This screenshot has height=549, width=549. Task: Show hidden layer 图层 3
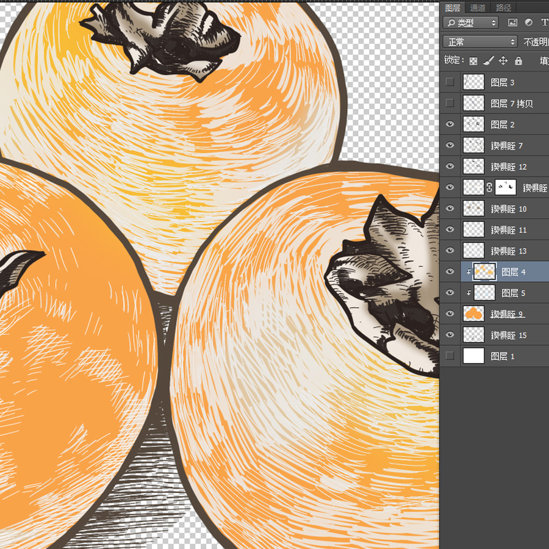click(450, 82)
